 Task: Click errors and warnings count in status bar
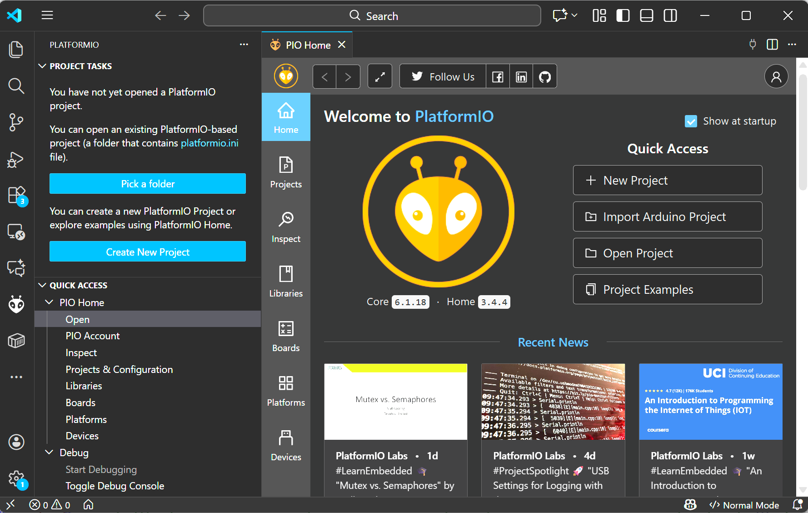pyautogui.click(x=50, y=505)
